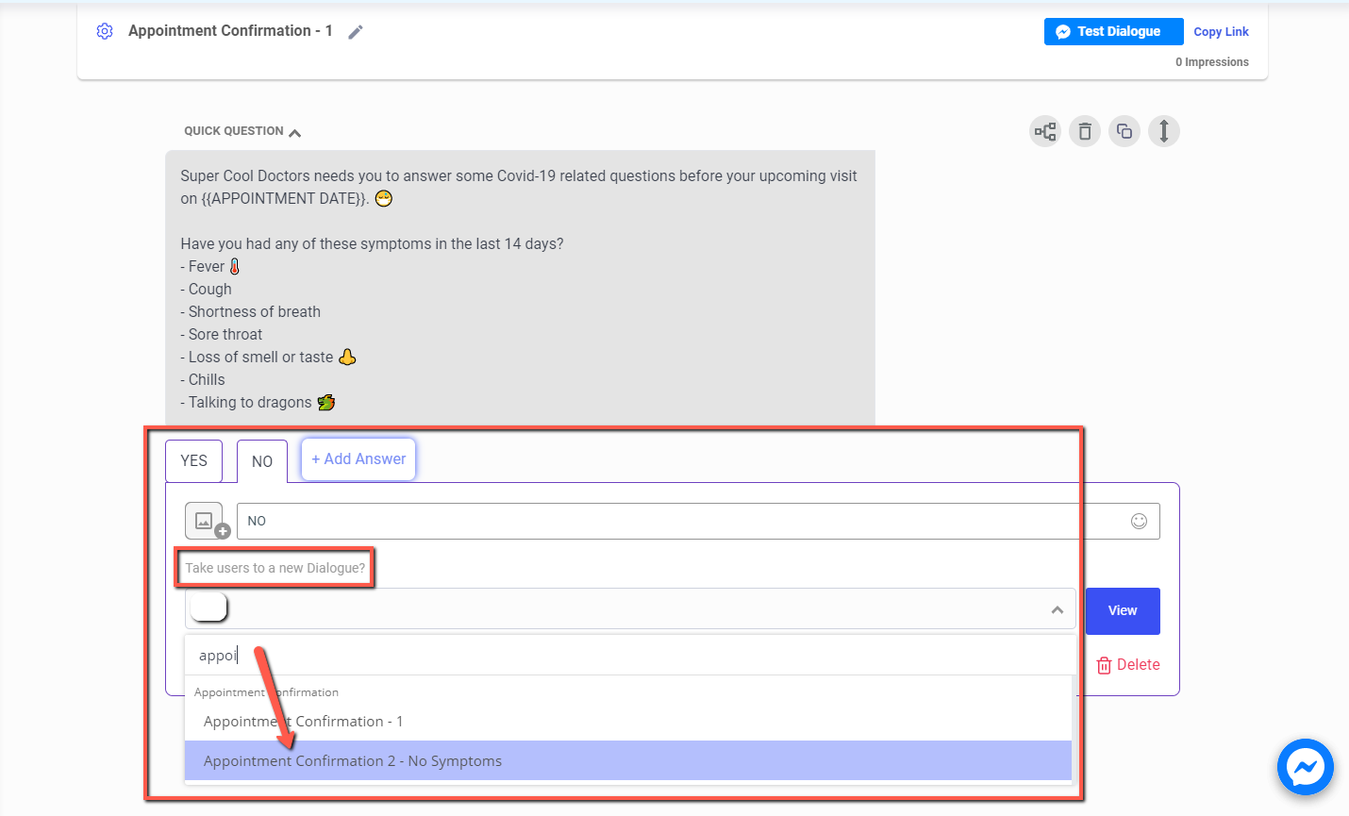Click the Test Dialogue button
Screen dimensions: 1349x816
tap(1114, 31)
